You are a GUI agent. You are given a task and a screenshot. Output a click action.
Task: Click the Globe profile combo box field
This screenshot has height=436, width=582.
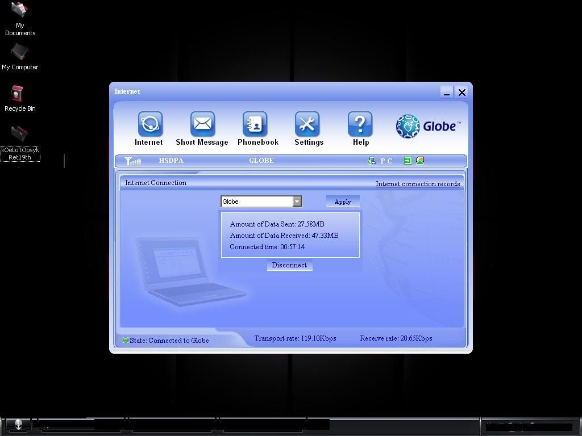[261, 202]
